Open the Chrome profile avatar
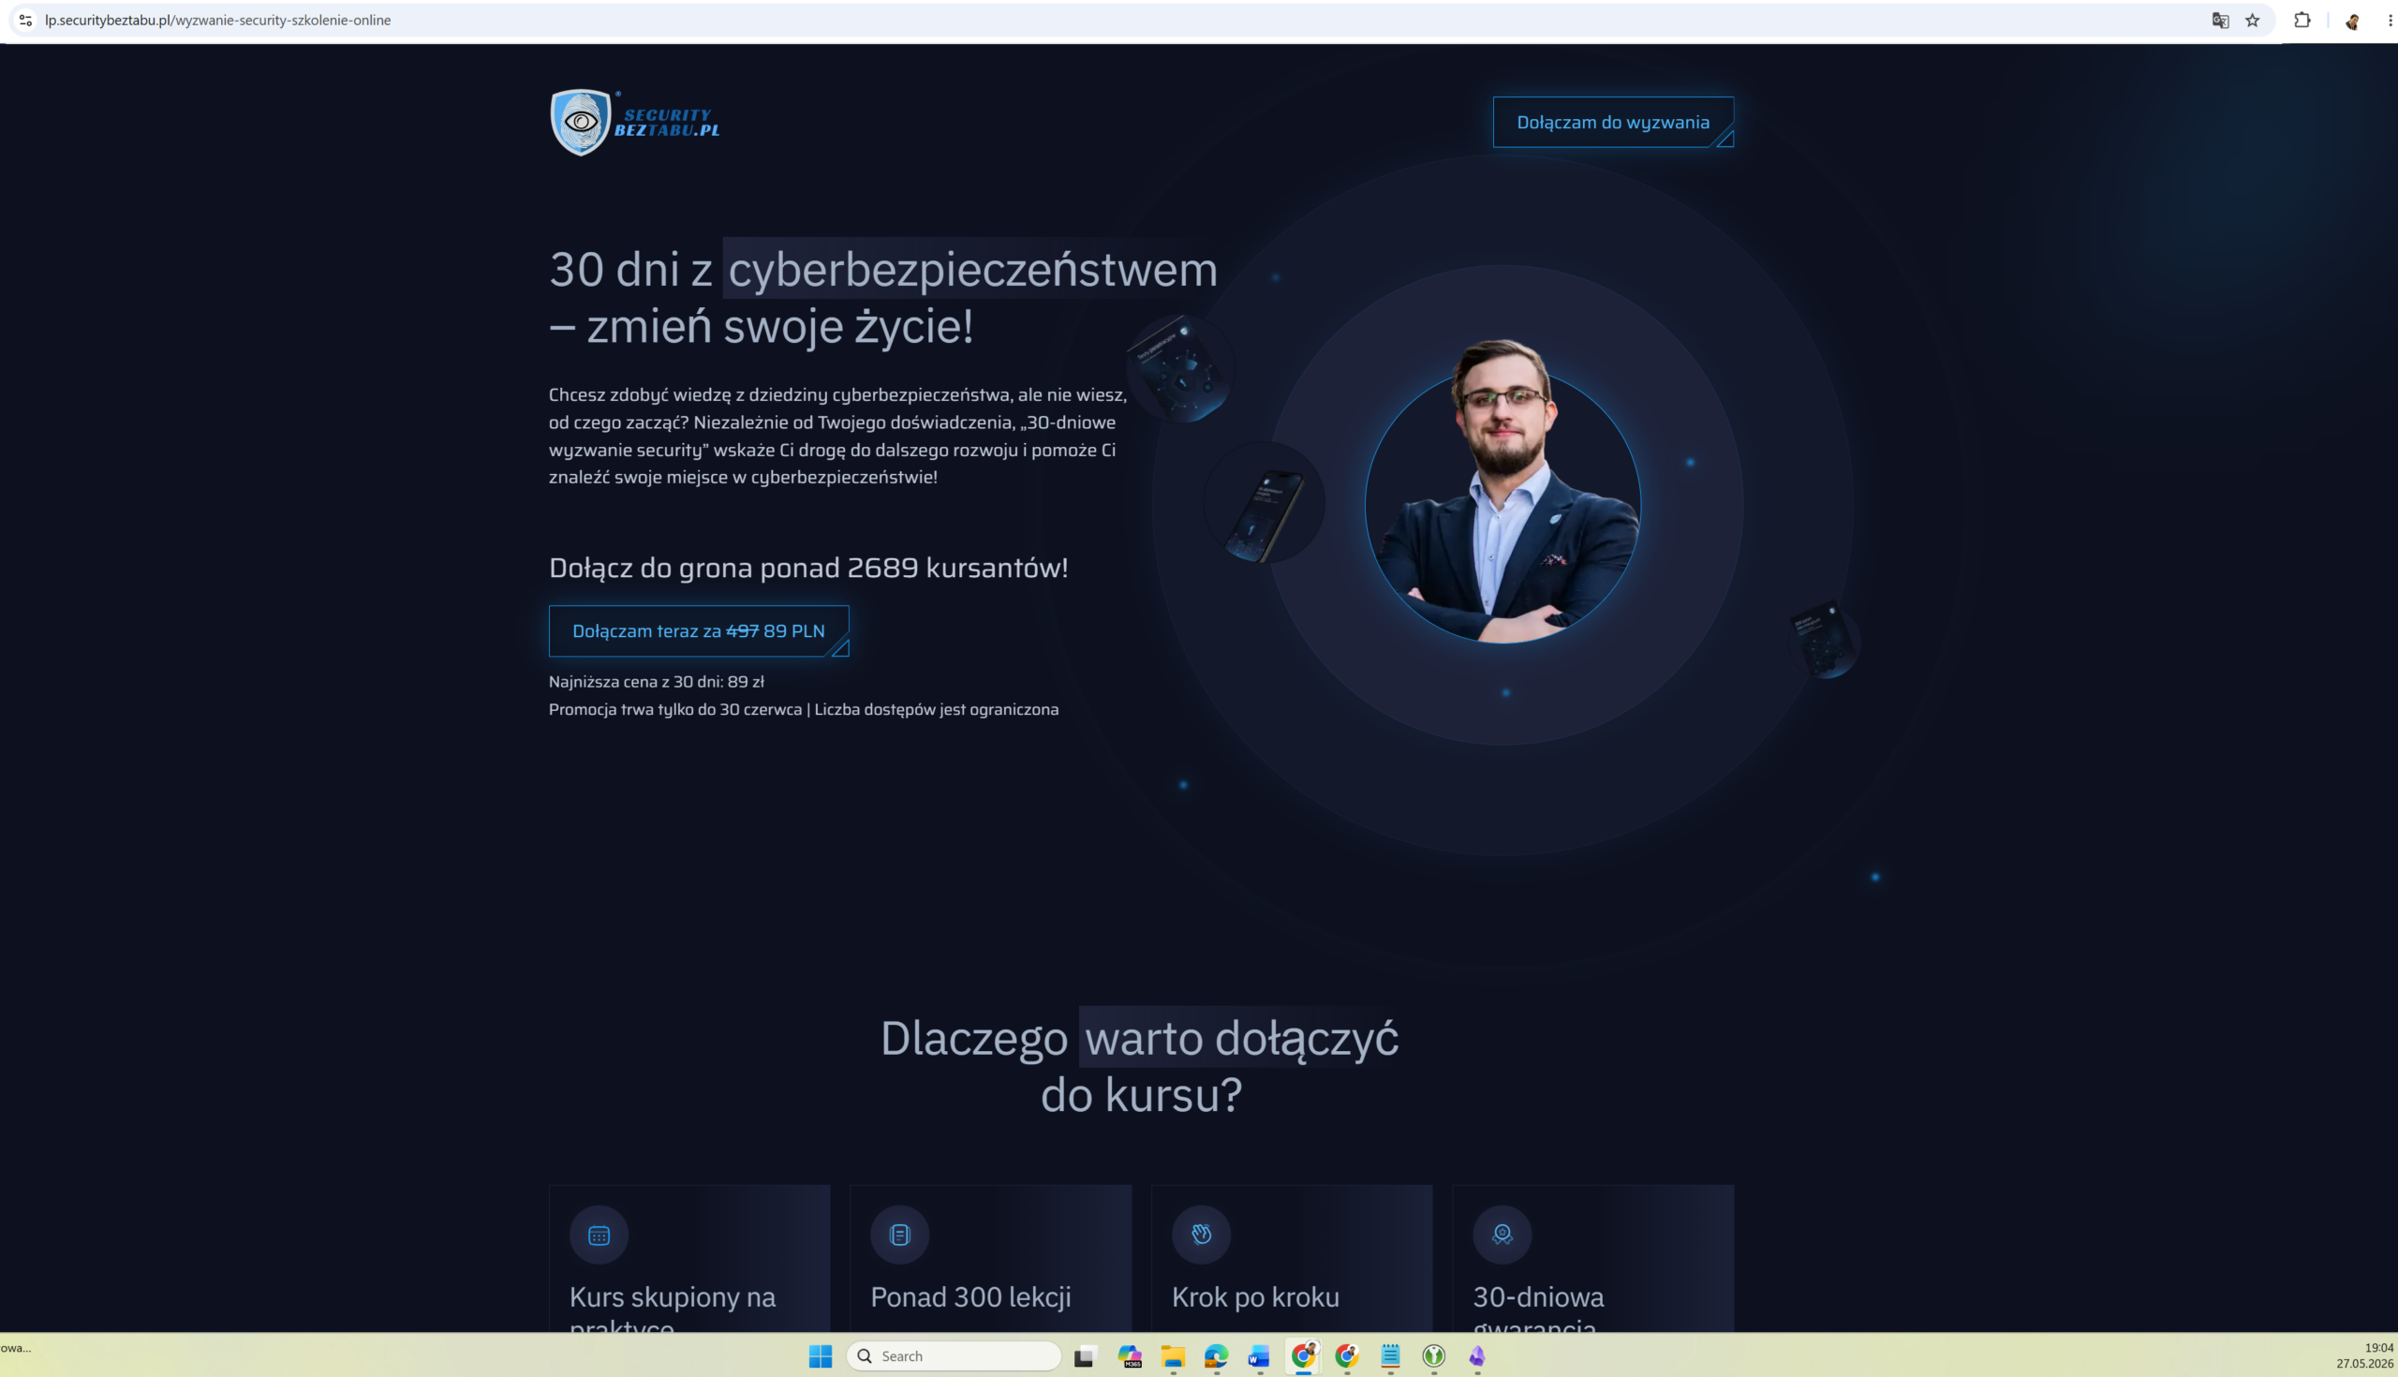The width and height of the screenshot is (2398, 1377). (x=2352, y=20)
